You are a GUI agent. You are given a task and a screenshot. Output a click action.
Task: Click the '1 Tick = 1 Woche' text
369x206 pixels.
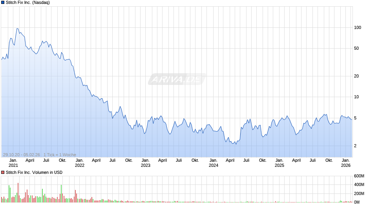point(60,155)
